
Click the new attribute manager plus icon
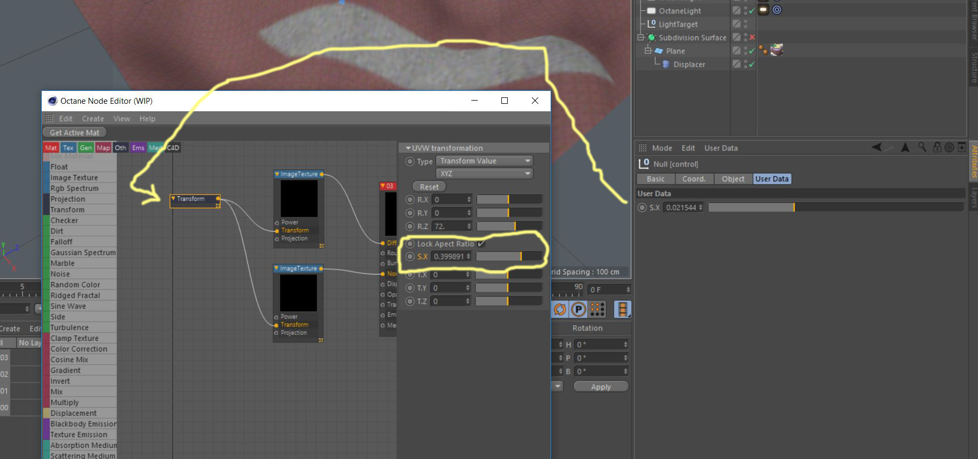962,147
